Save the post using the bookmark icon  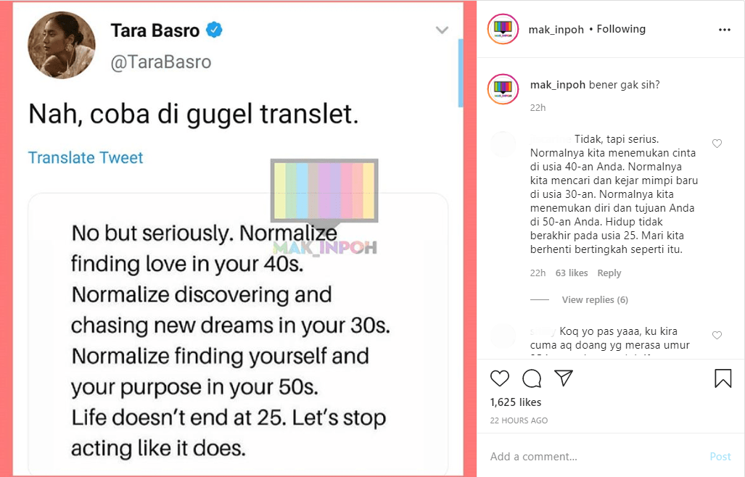(x=721, y=378)
